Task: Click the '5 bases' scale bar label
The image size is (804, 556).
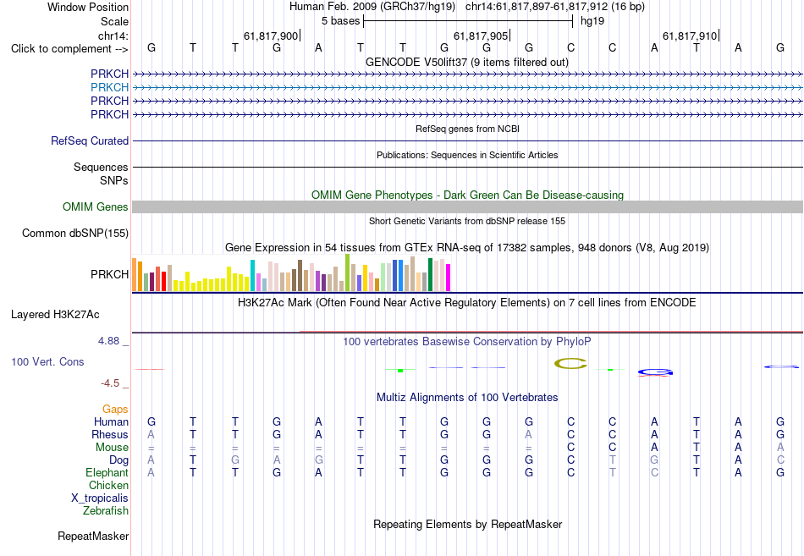Action: pyautogui.click(x=340, y=21)
